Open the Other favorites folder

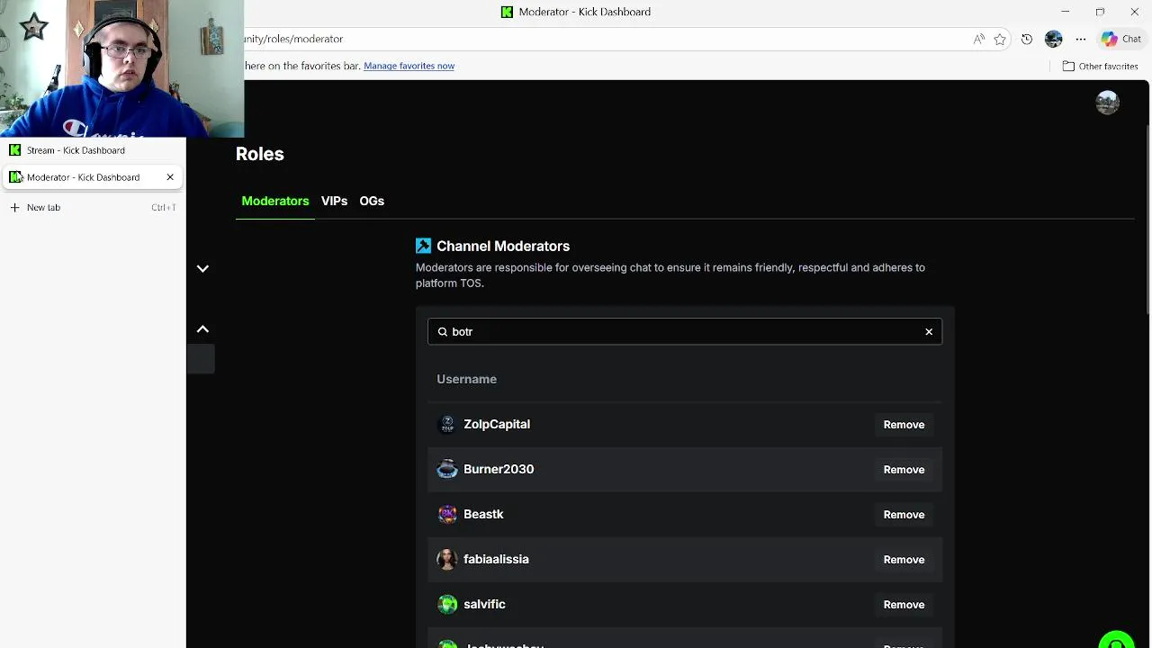coord(1100,66)
